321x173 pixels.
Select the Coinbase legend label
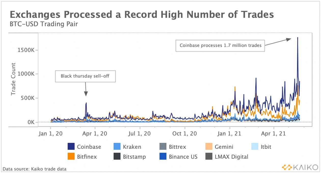click(x=89, y=147)
